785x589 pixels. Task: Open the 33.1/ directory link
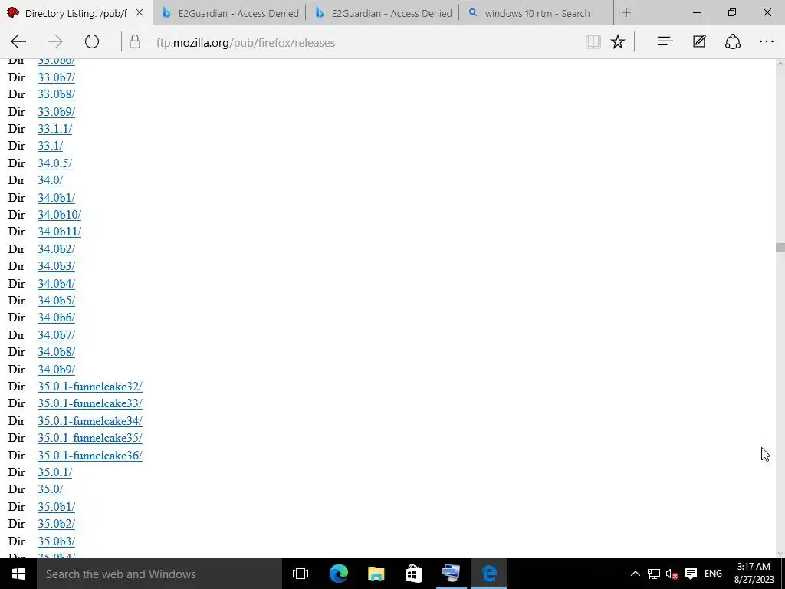click(51, 146)
